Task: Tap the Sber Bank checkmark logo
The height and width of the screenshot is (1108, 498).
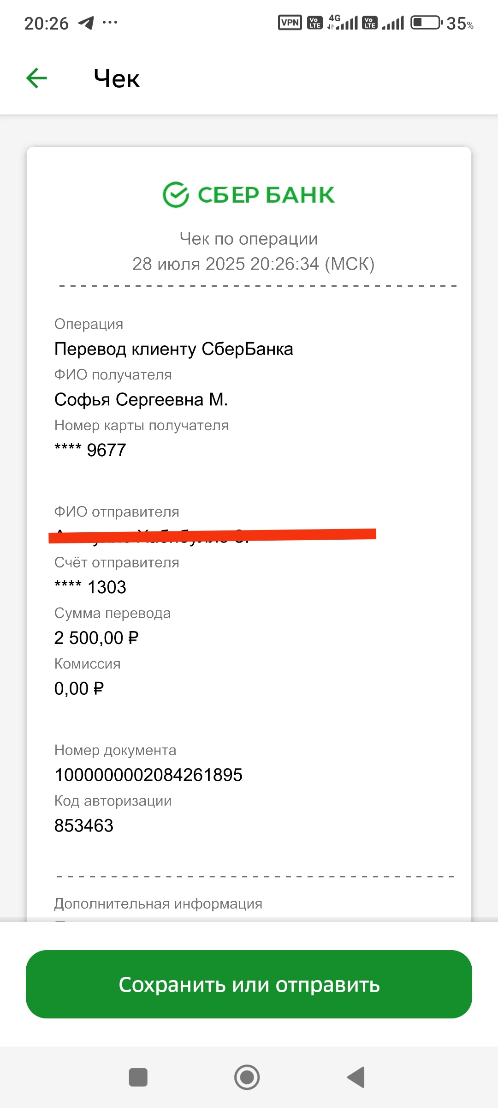Action: pyautogui.click(x=176, y=195)
